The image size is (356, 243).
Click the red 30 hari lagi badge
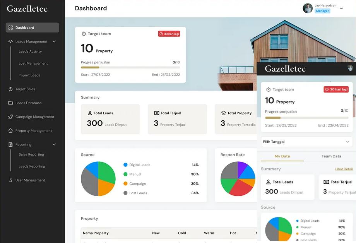pos(169,34)
